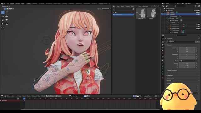Open the Edit menu

(x=8, y=3)
